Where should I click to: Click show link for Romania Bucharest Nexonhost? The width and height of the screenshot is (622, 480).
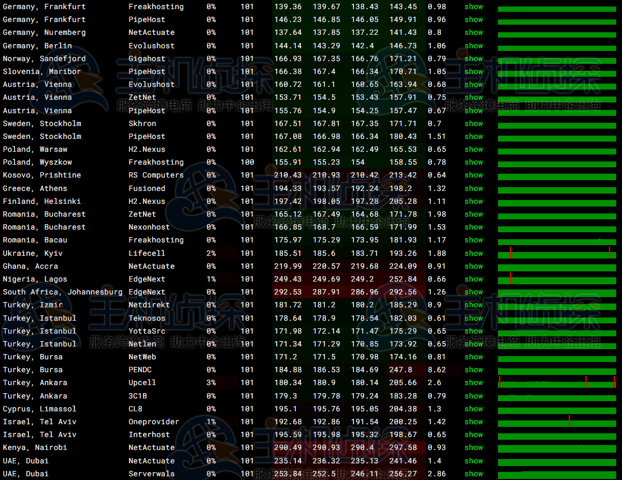tap(474, 227)
